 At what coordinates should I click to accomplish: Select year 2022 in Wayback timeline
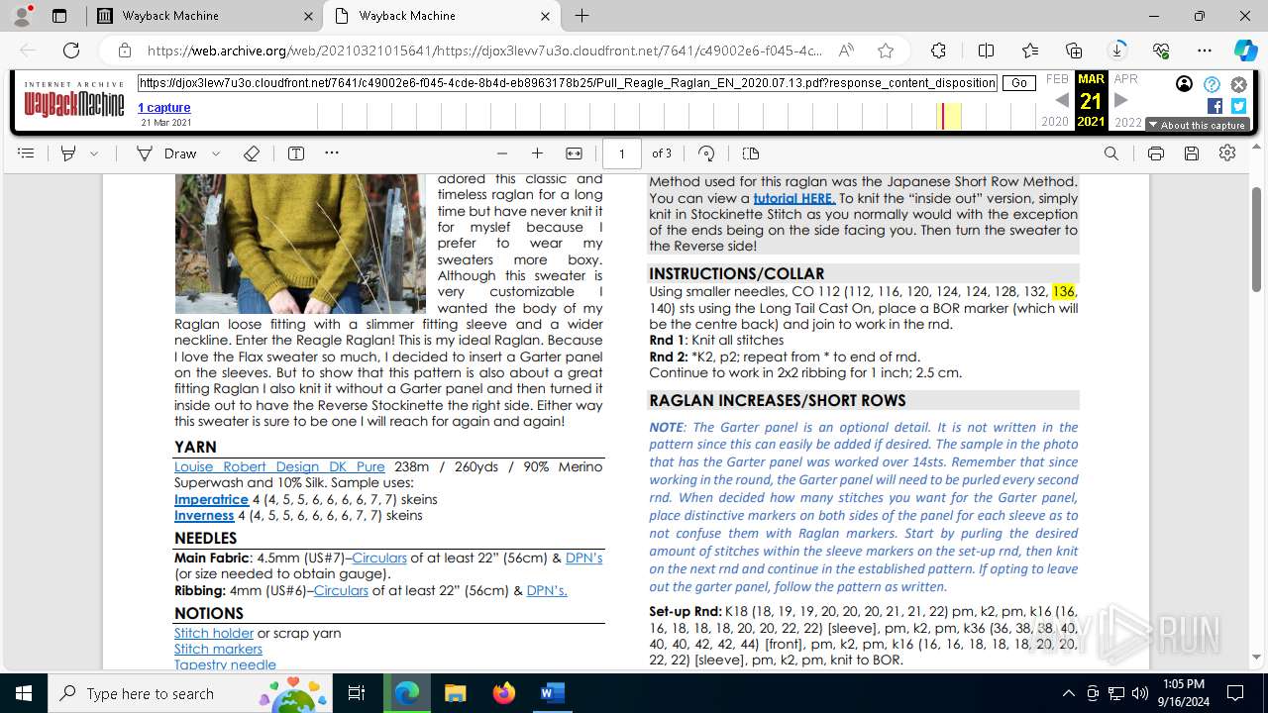[1127, 122]
